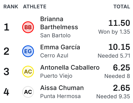Select Aissa Chuman athlete name

[x=62, y=88]
